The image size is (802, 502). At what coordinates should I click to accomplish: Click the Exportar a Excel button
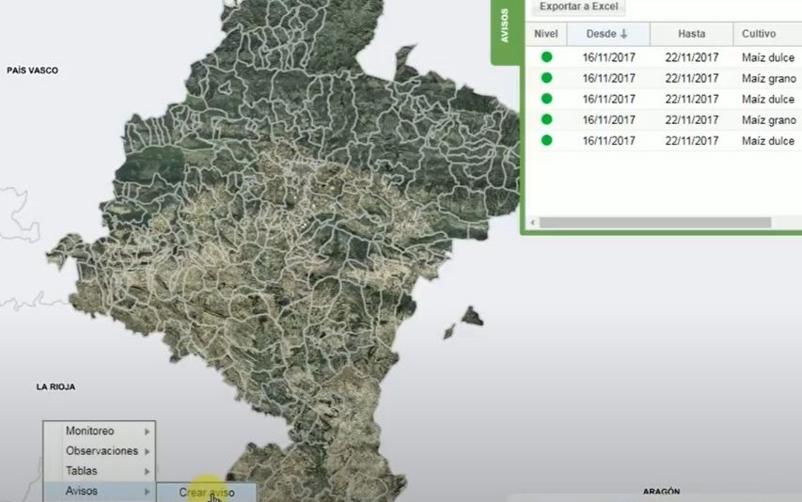coord(577,7)
